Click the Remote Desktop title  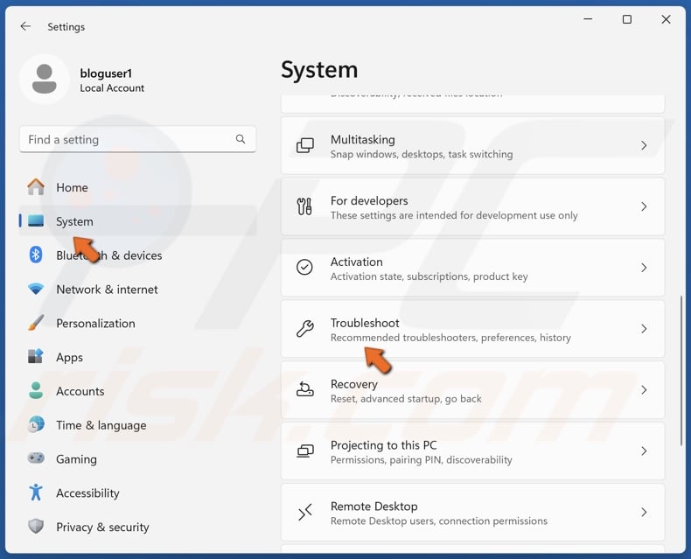[x=374, y=507]
